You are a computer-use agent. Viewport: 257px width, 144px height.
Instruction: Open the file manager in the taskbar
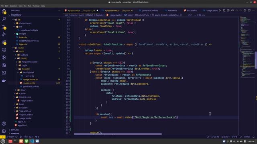click(x=10, y=141)
